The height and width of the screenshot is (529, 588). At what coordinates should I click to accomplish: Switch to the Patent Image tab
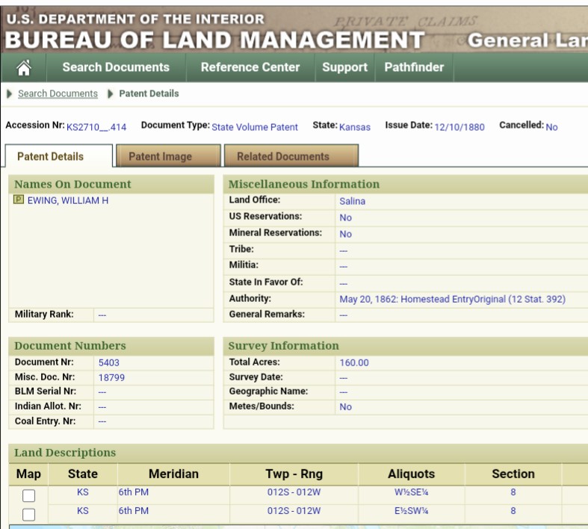160,157
